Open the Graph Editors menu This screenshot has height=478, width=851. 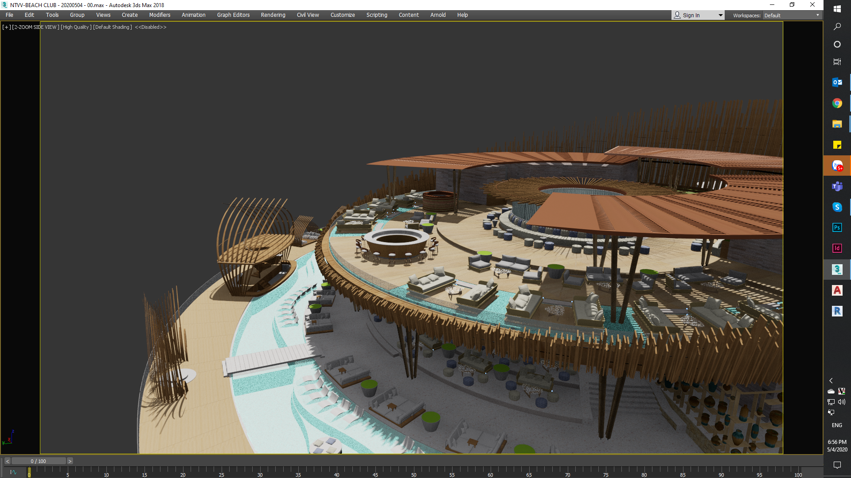point(233,15)
